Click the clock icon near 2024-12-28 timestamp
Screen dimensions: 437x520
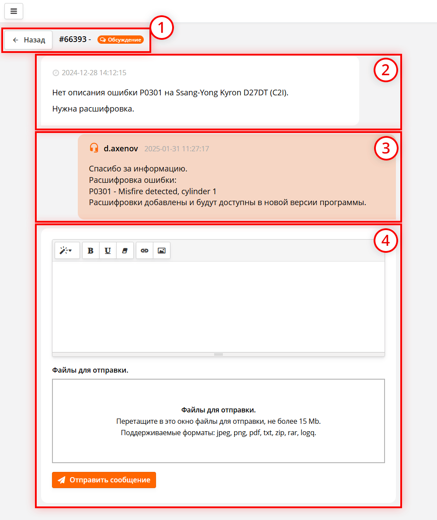pyautogui.click(x=55, y=73)
